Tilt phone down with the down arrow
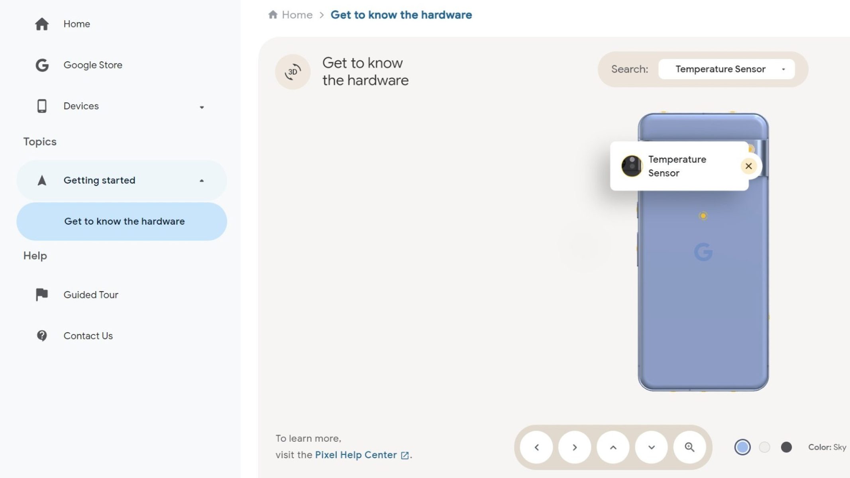The height and width of the screenshot is (478, 850). coord(651,447)
